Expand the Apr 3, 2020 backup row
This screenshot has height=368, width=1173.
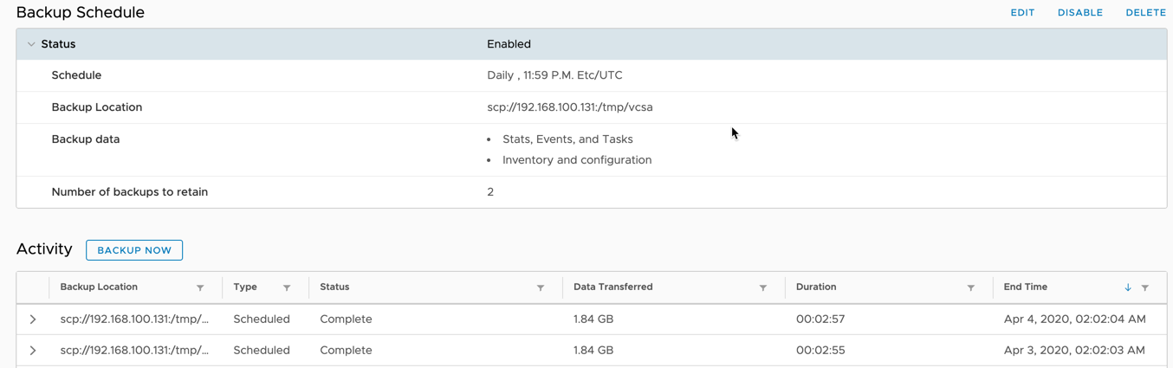click(x=33, y=351)
